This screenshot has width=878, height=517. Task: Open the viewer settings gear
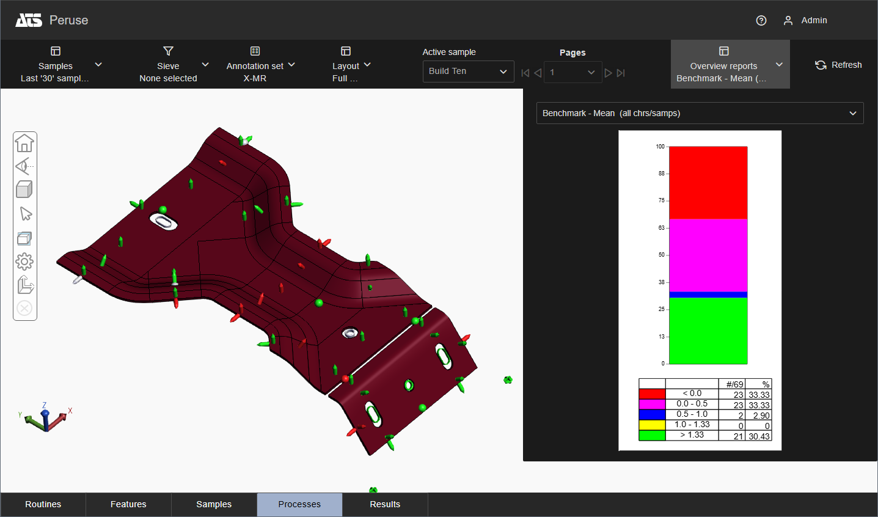(24, 262)
